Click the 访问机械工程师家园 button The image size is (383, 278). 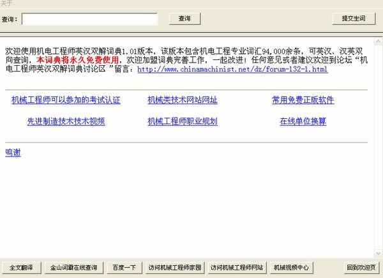pos(175,268)
